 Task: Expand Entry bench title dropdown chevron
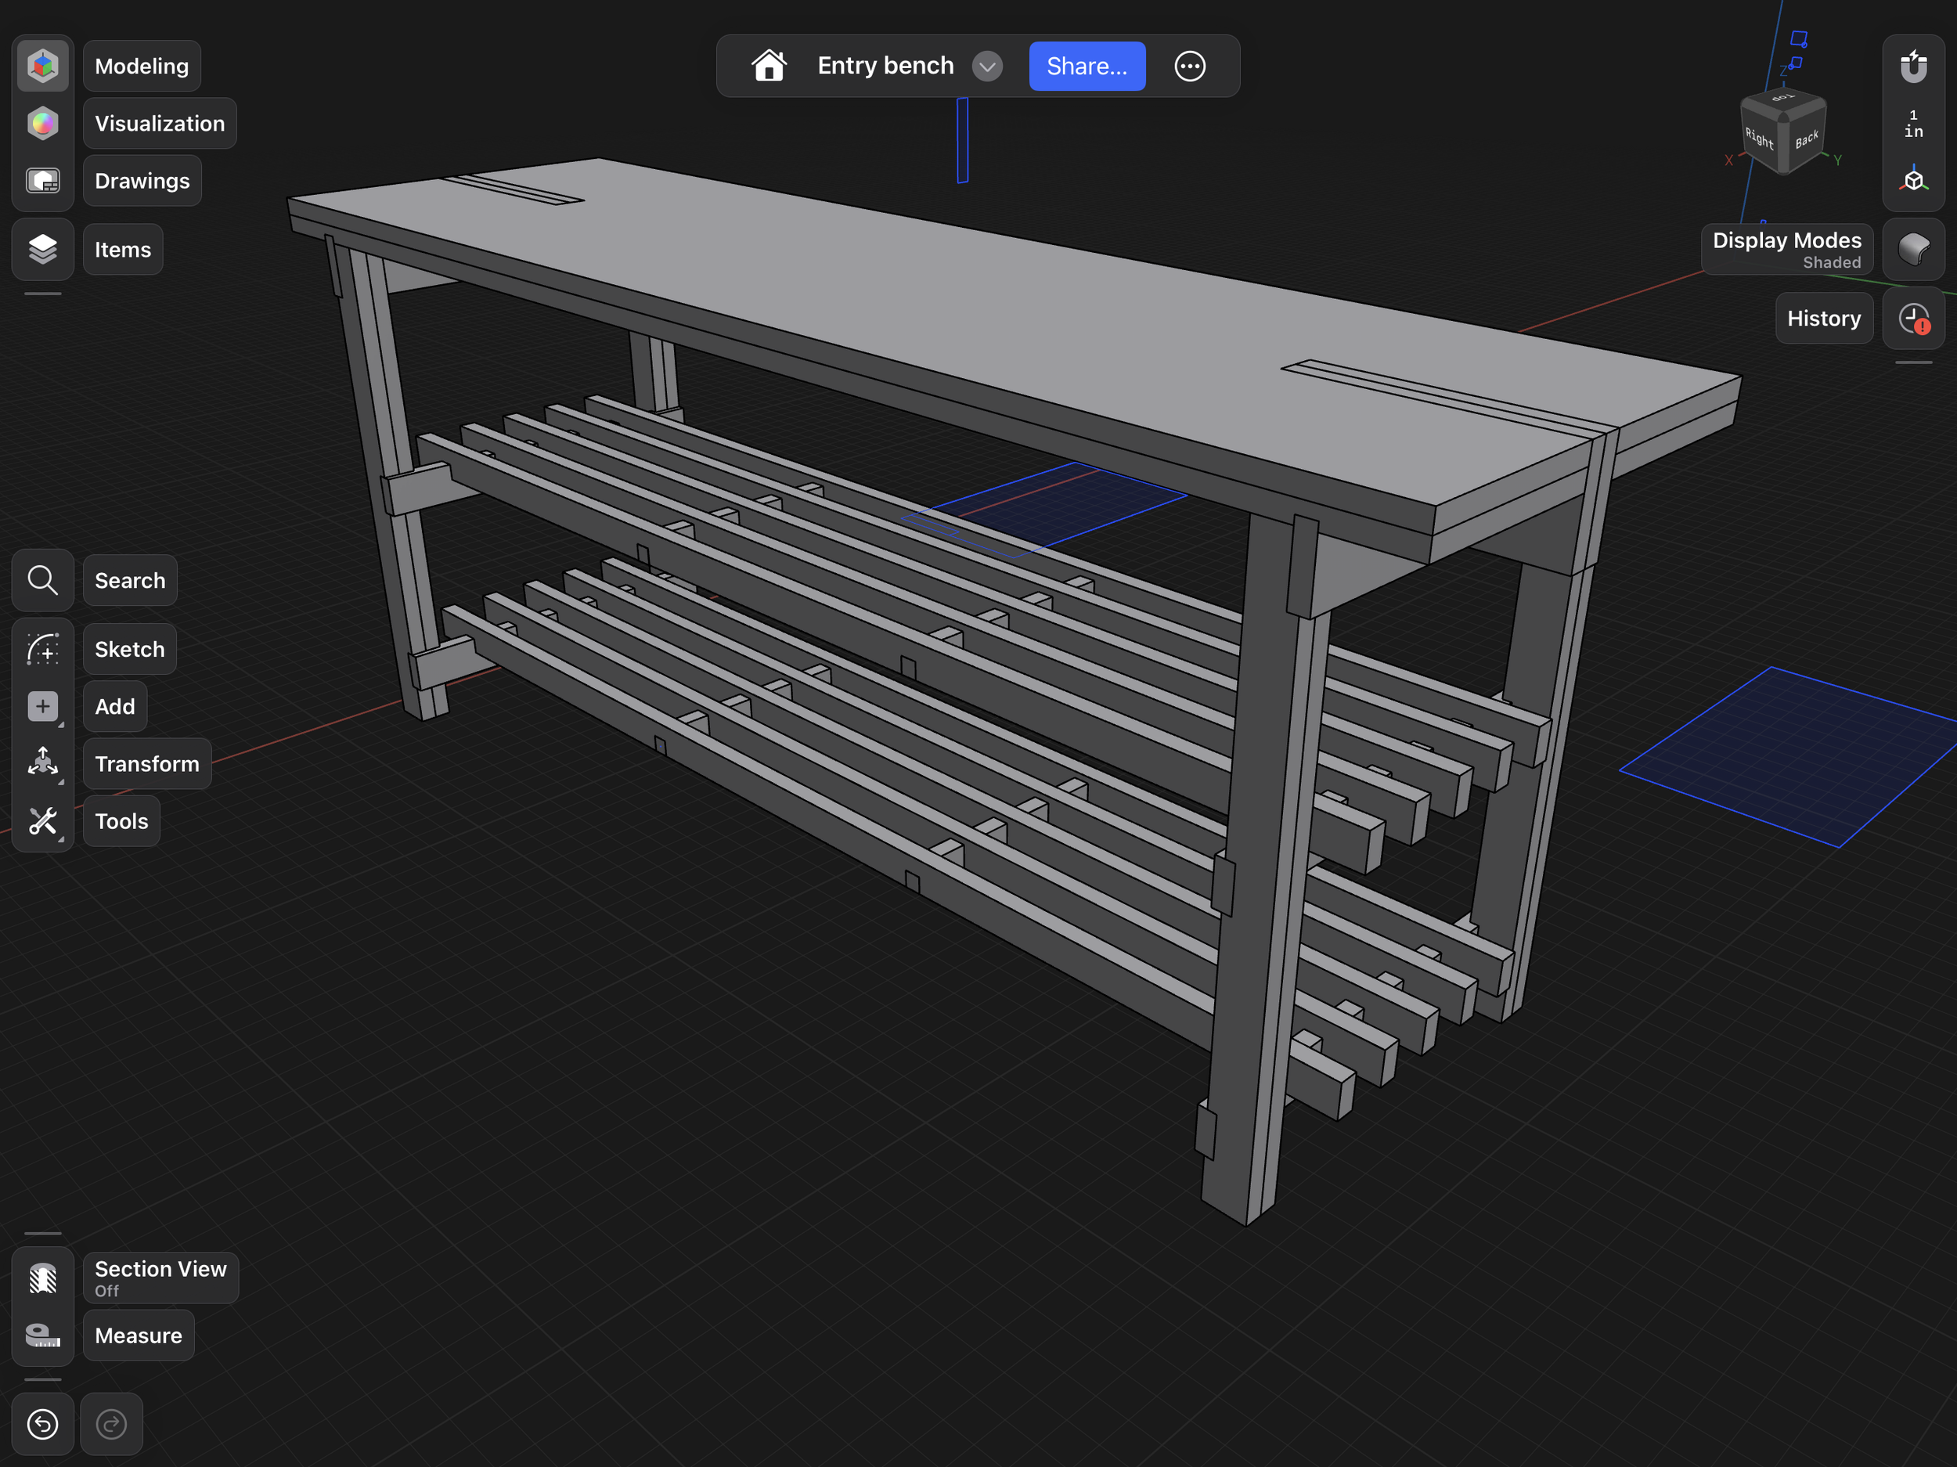click(x=987, y=67)
